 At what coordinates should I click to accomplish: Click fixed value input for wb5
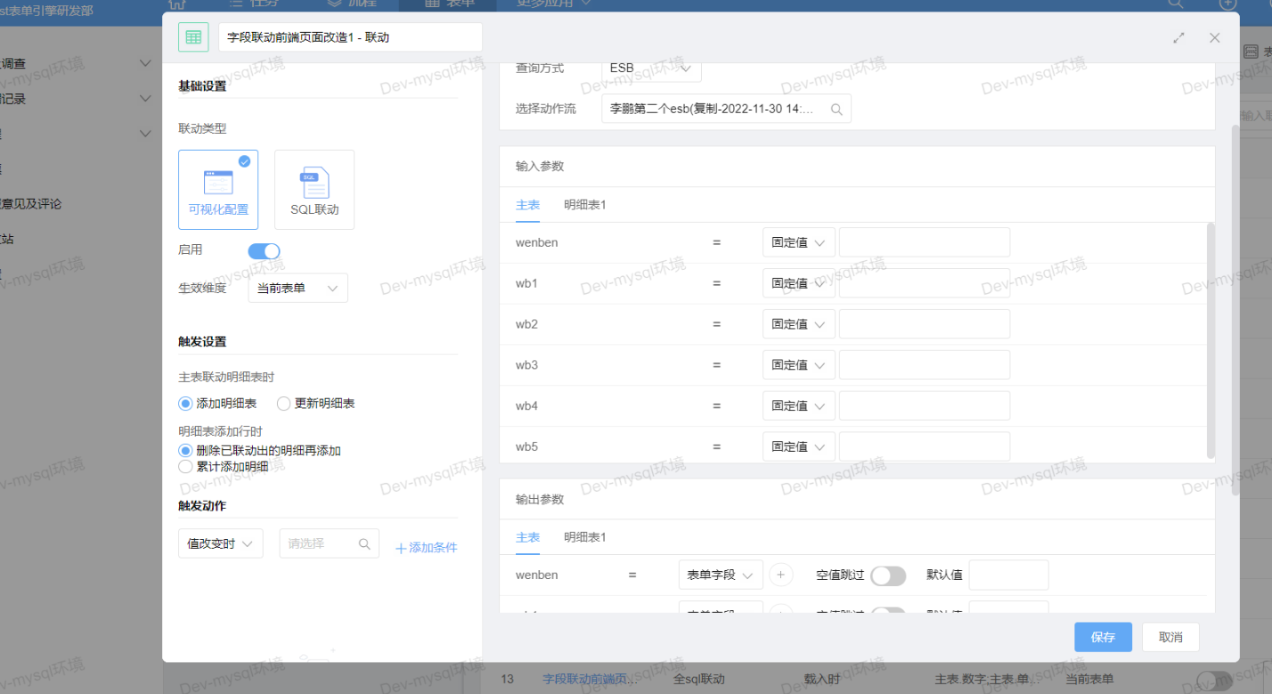[x=925, y=446]
